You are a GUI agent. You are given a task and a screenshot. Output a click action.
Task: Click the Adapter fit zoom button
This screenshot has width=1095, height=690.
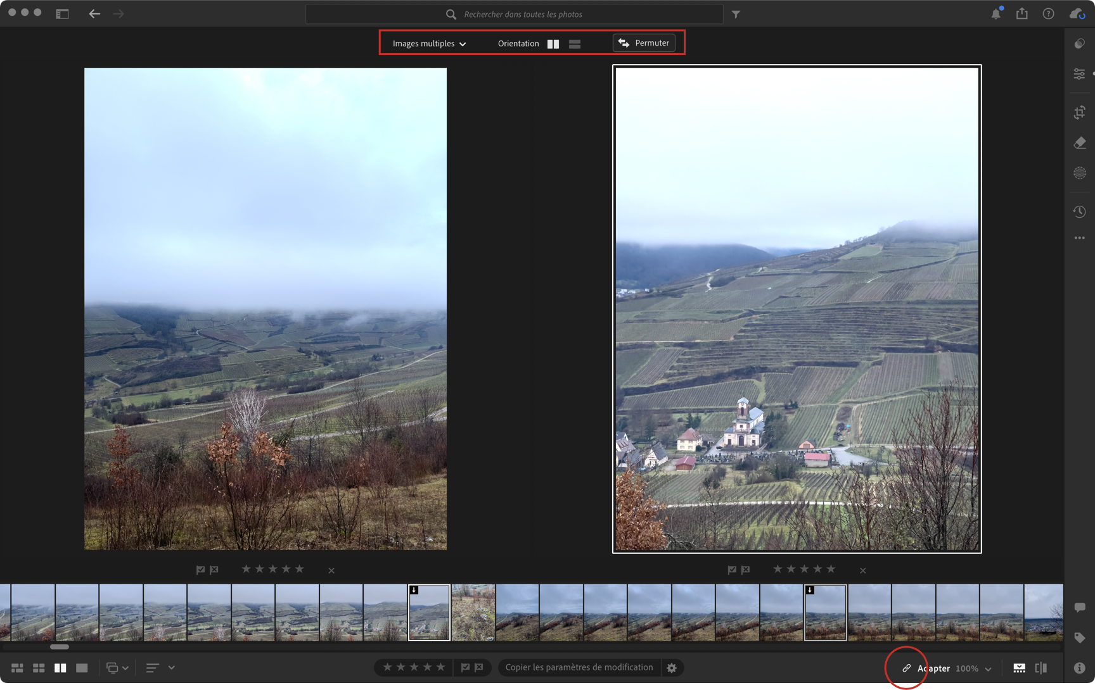coord(933,668)
